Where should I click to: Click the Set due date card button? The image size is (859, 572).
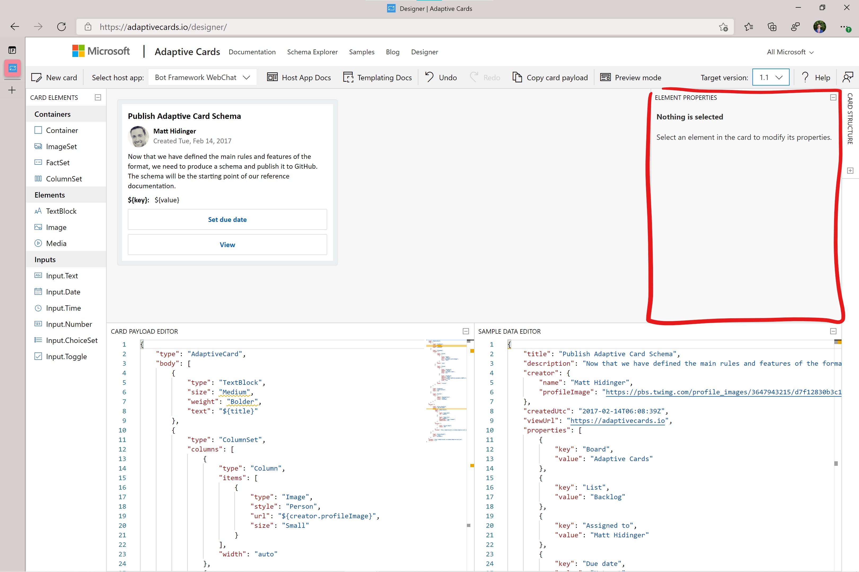[227, 219]
